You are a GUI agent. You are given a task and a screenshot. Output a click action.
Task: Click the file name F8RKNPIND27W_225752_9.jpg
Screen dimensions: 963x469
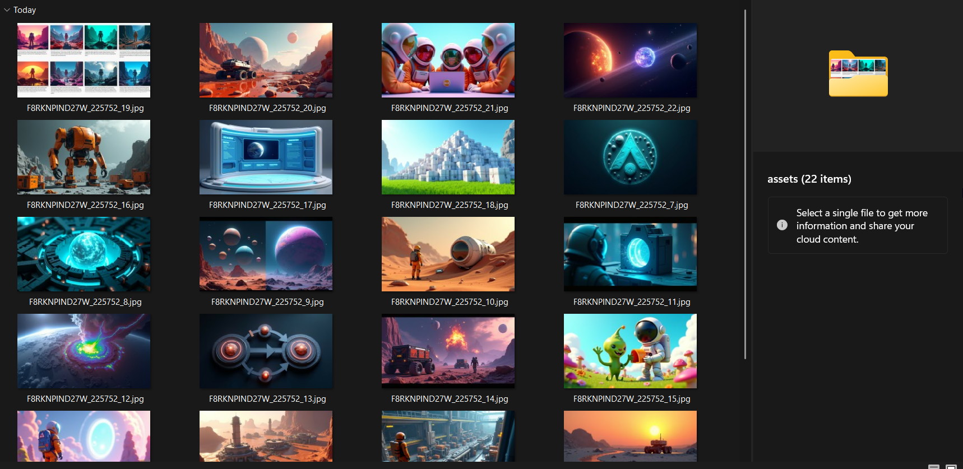click(x=267, y=302)
